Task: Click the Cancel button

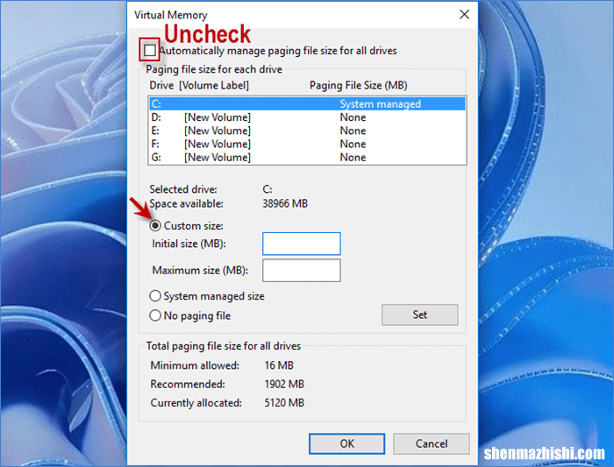Action: [432, 443]
